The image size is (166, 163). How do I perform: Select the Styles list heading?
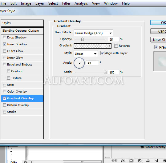(x=22, y=23)
